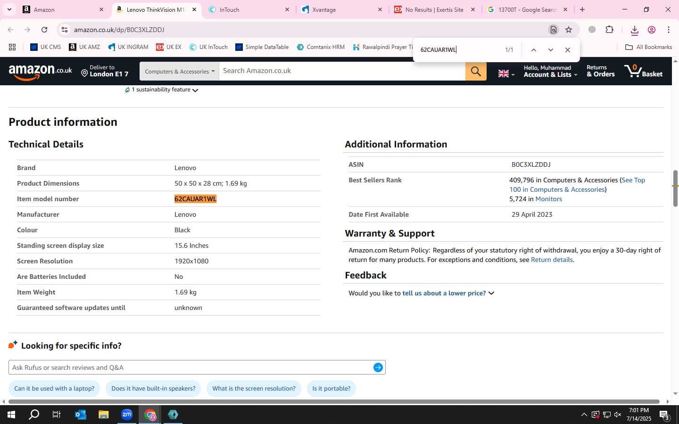Click the Monitors rank link
Viewport: 679px width, 424px height.
click(x=548, y=199)
